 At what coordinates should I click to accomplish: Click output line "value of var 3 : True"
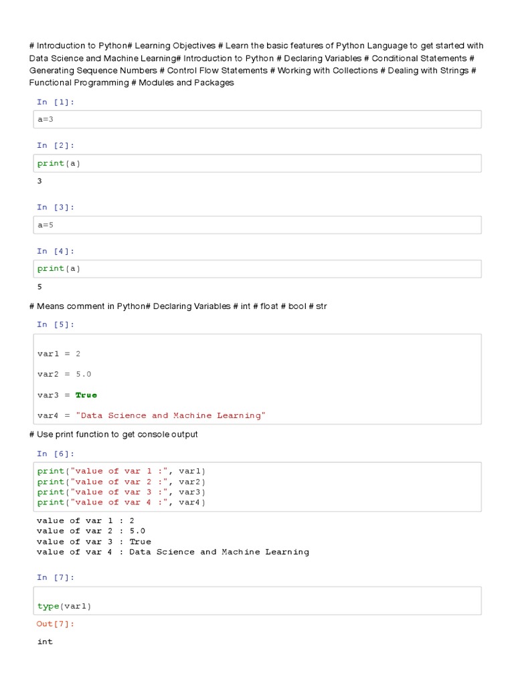[x=94, y=542]
